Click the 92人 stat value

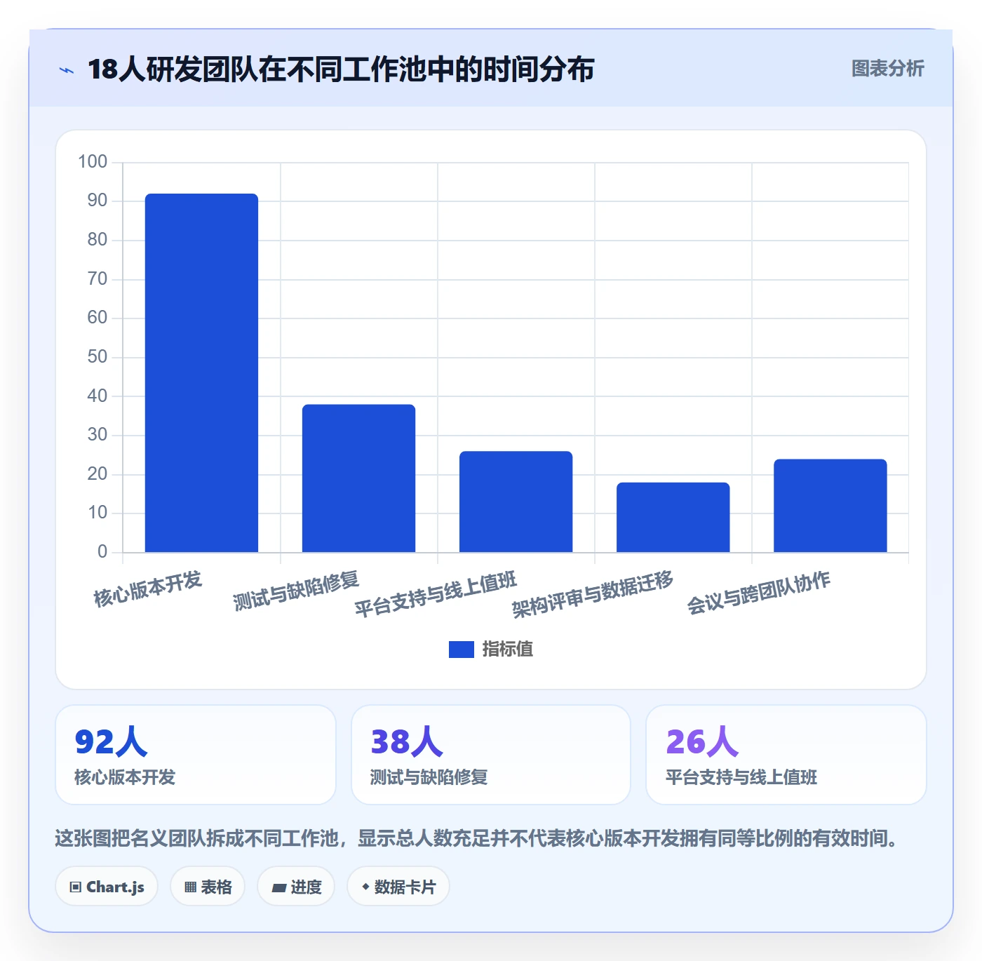pyautogui.click(x=111, y=742)
